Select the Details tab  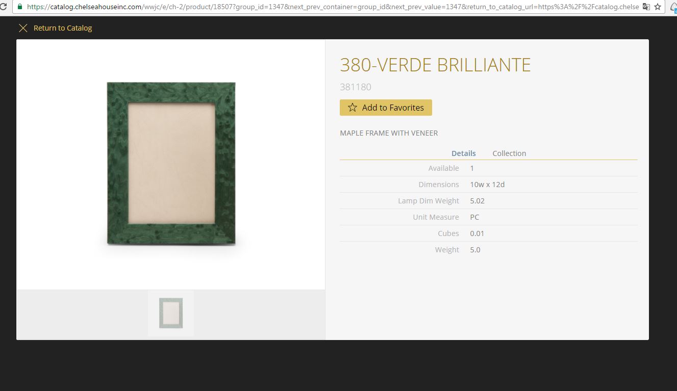click(464, 153)
